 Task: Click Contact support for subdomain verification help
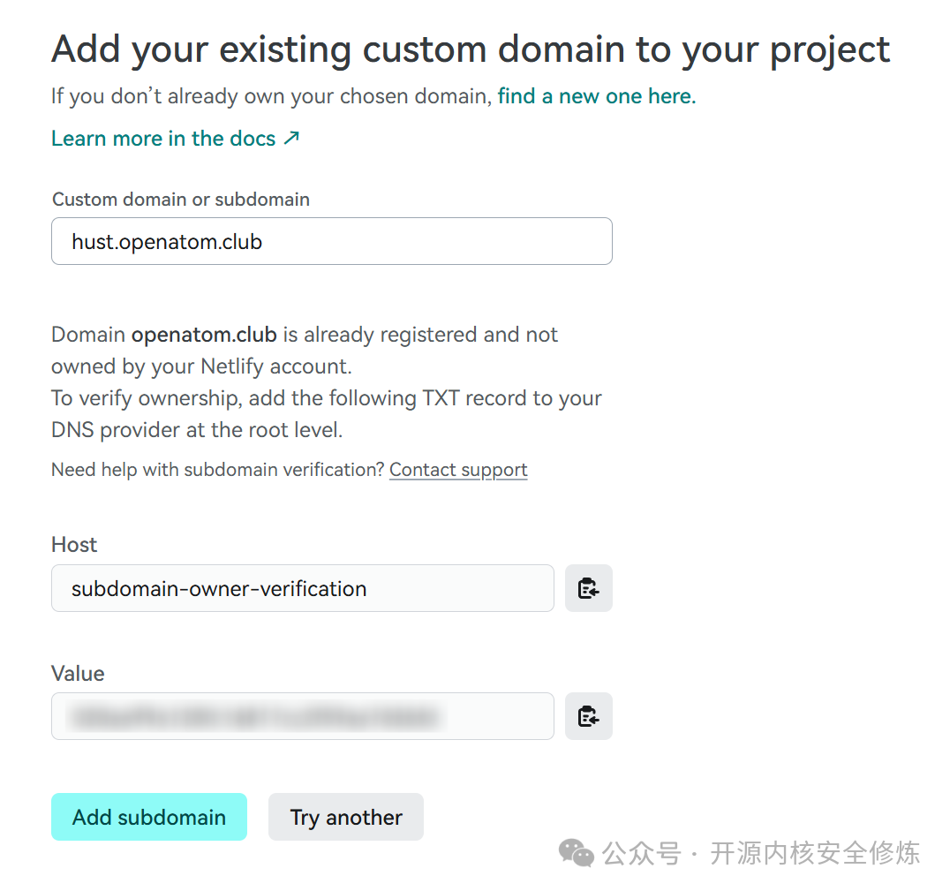coord(457,469)
